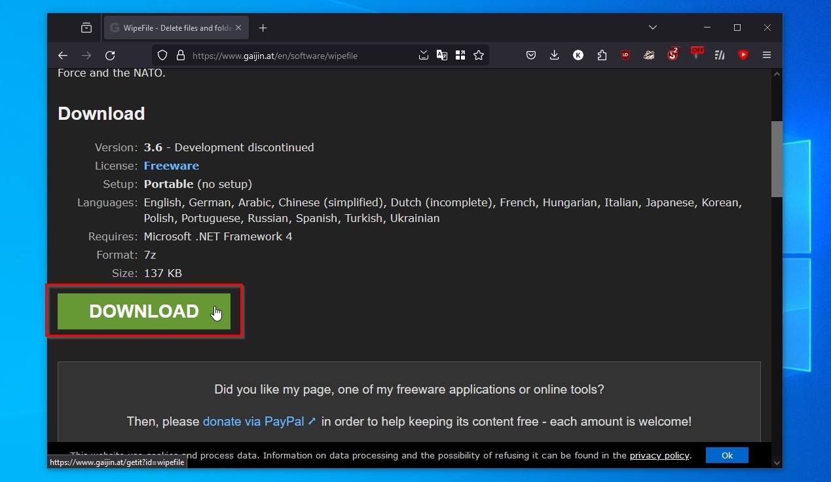Click the striped bars extension icon
Screen dimensions: 831x482
(720, 56)
